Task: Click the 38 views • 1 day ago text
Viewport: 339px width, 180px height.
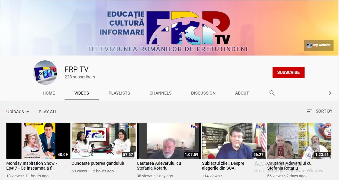Action: 155,176
